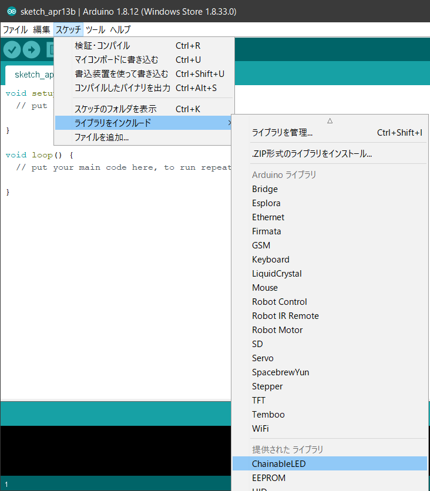
Task: Select コンパイルしたバイナリを出力 entry
Action: (144, 88)
